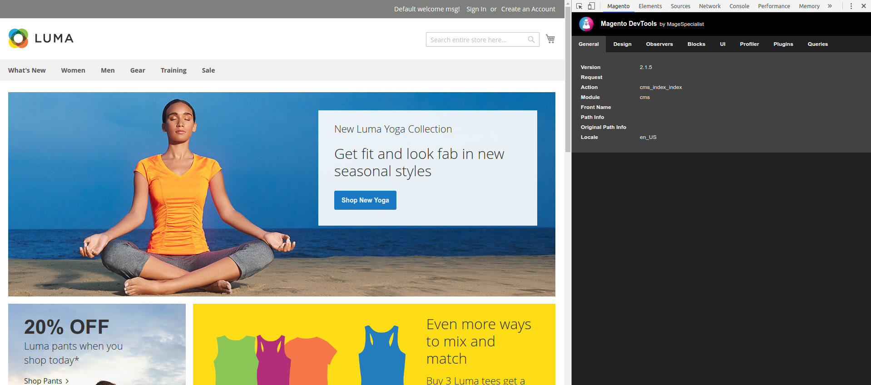Open the Performance tab
This screenshot has width=871, height=385.
(x=774, y=6)
